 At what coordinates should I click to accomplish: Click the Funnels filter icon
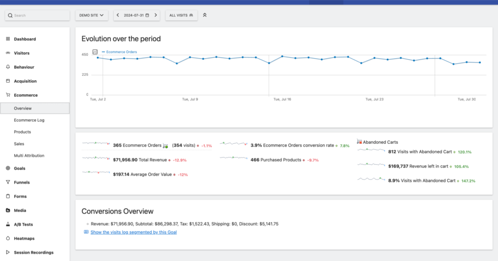pos(8,182)
